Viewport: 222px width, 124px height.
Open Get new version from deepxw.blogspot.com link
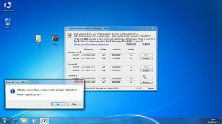coord(91,44)
